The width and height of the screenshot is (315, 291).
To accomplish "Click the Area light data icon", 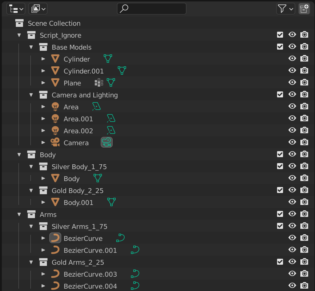I will point(97,106).
